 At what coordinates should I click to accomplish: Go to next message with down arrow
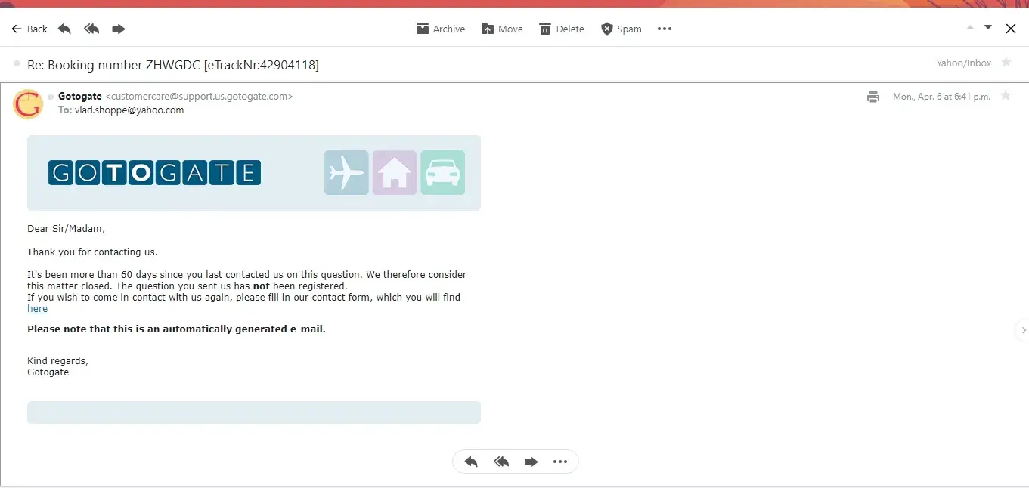coord(987,28)
